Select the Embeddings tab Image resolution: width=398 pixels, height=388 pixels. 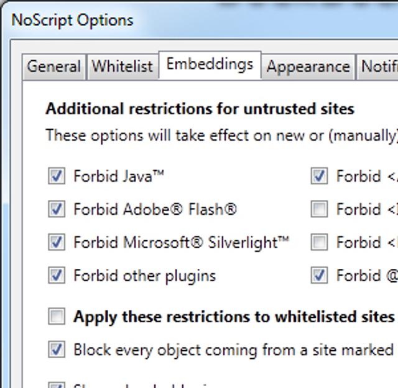coord(210,64)
